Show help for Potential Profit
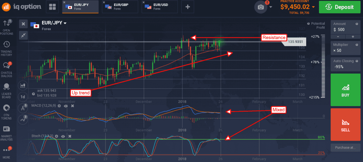The height and width of the screenshot is (162, 363). tap(308, 24)
